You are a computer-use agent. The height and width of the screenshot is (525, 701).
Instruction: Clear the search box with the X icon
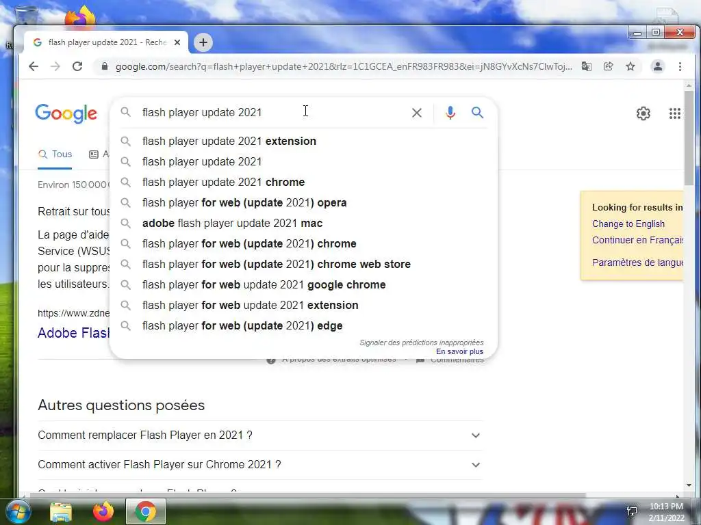point(417,113)
